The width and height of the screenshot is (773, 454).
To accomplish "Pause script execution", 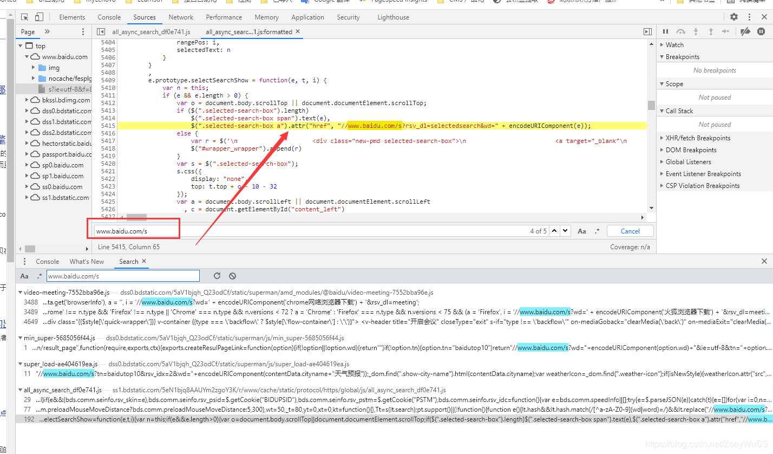I will click(666, 32).
